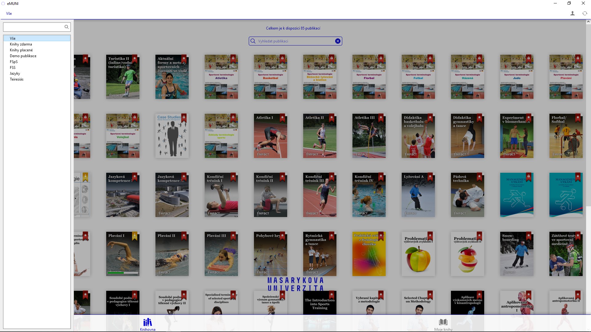591x332 pixels.
Task: Click the sidebar search magnifier icon
Action: pos(66,27)
